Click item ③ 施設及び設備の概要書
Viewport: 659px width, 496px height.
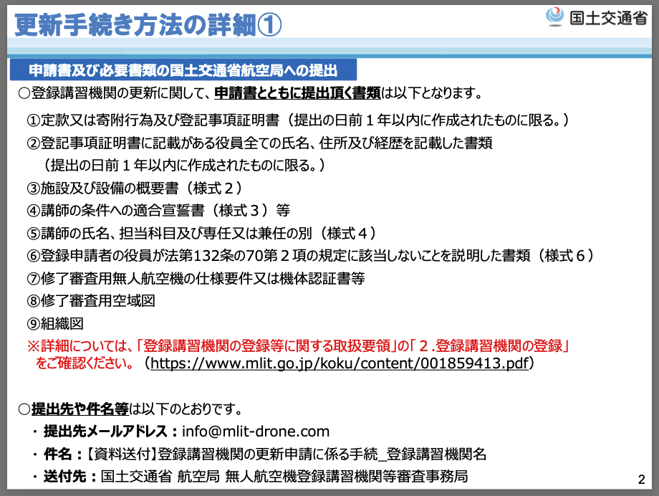coord(135,188)
